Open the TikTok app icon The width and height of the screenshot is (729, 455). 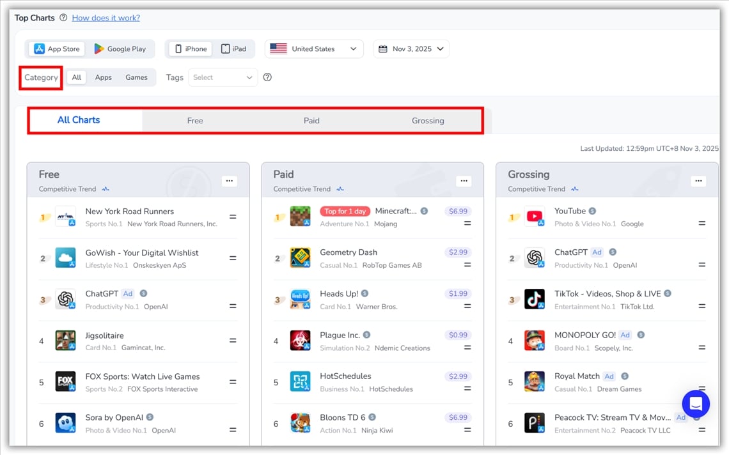point(535,299)
